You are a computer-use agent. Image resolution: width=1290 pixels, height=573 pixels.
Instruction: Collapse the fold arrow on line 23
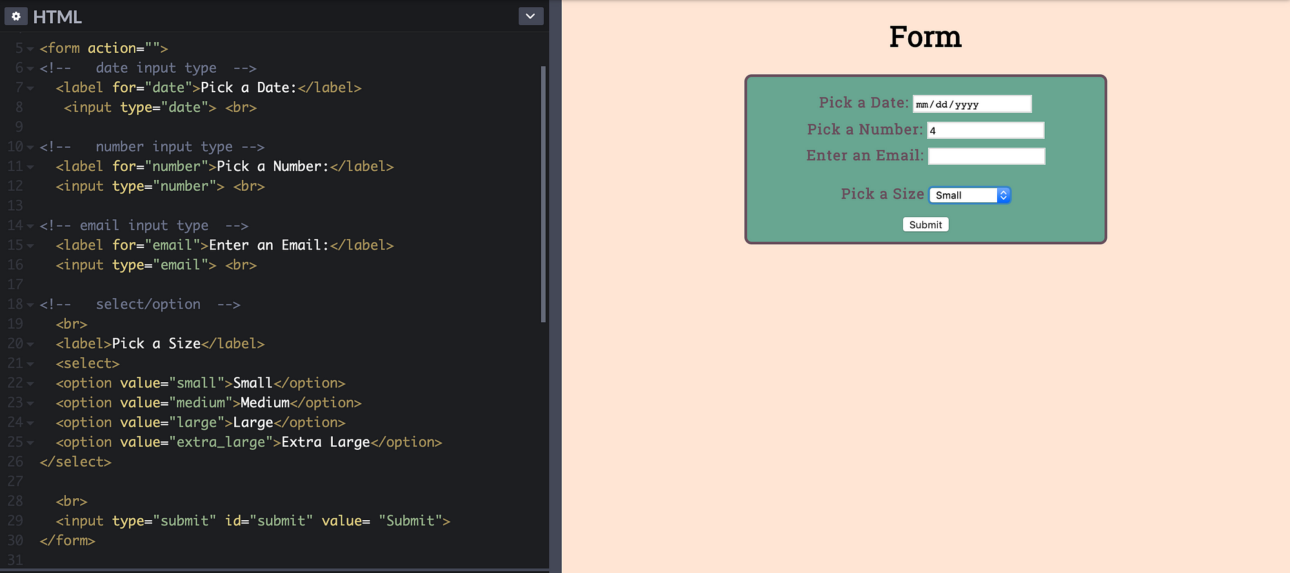click(x=30, y=403)
